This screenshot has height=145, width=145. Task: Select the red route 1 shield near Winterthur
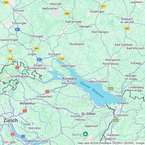pyautogui.click(x=25, y=111)
